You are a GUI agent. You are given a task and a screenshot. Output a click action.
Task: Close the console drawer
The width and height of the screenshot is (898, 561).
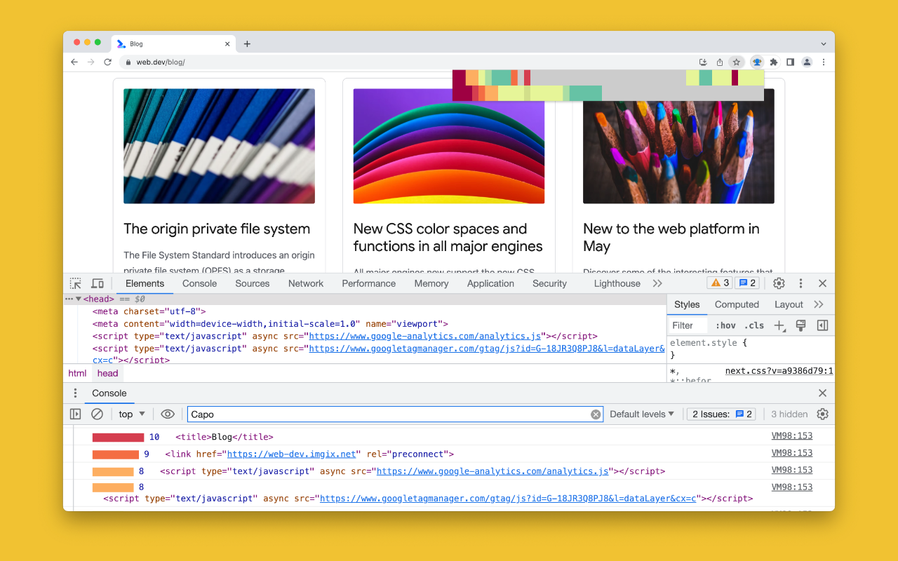pyautogui.click(x=823, y=393)
